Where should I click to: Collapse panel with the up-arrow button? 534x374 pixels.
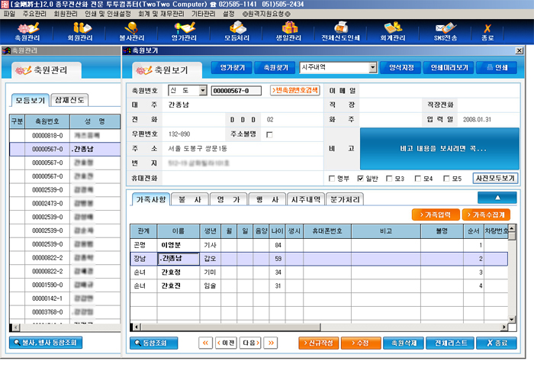pyautogui.click(x=497, y=198)
